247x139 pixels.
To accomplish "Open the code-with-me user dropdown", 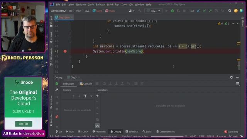I will tap(131, 11).
